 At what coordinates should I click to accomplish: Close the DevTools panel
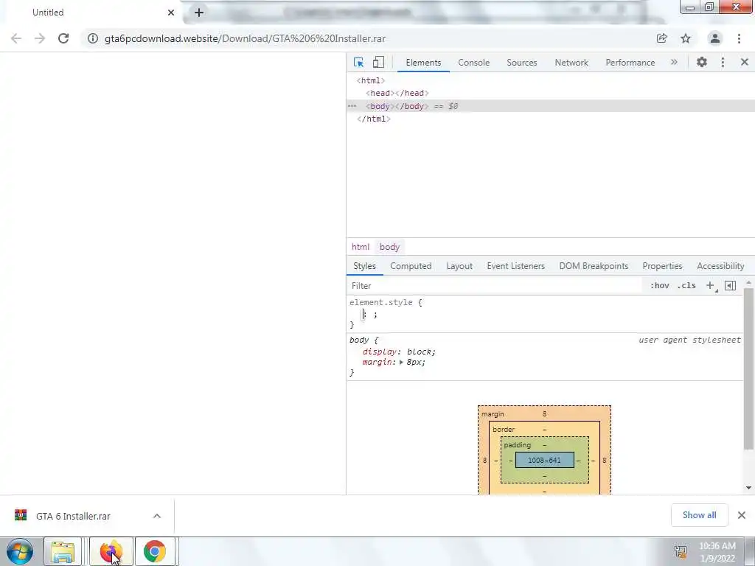[745, 62]
